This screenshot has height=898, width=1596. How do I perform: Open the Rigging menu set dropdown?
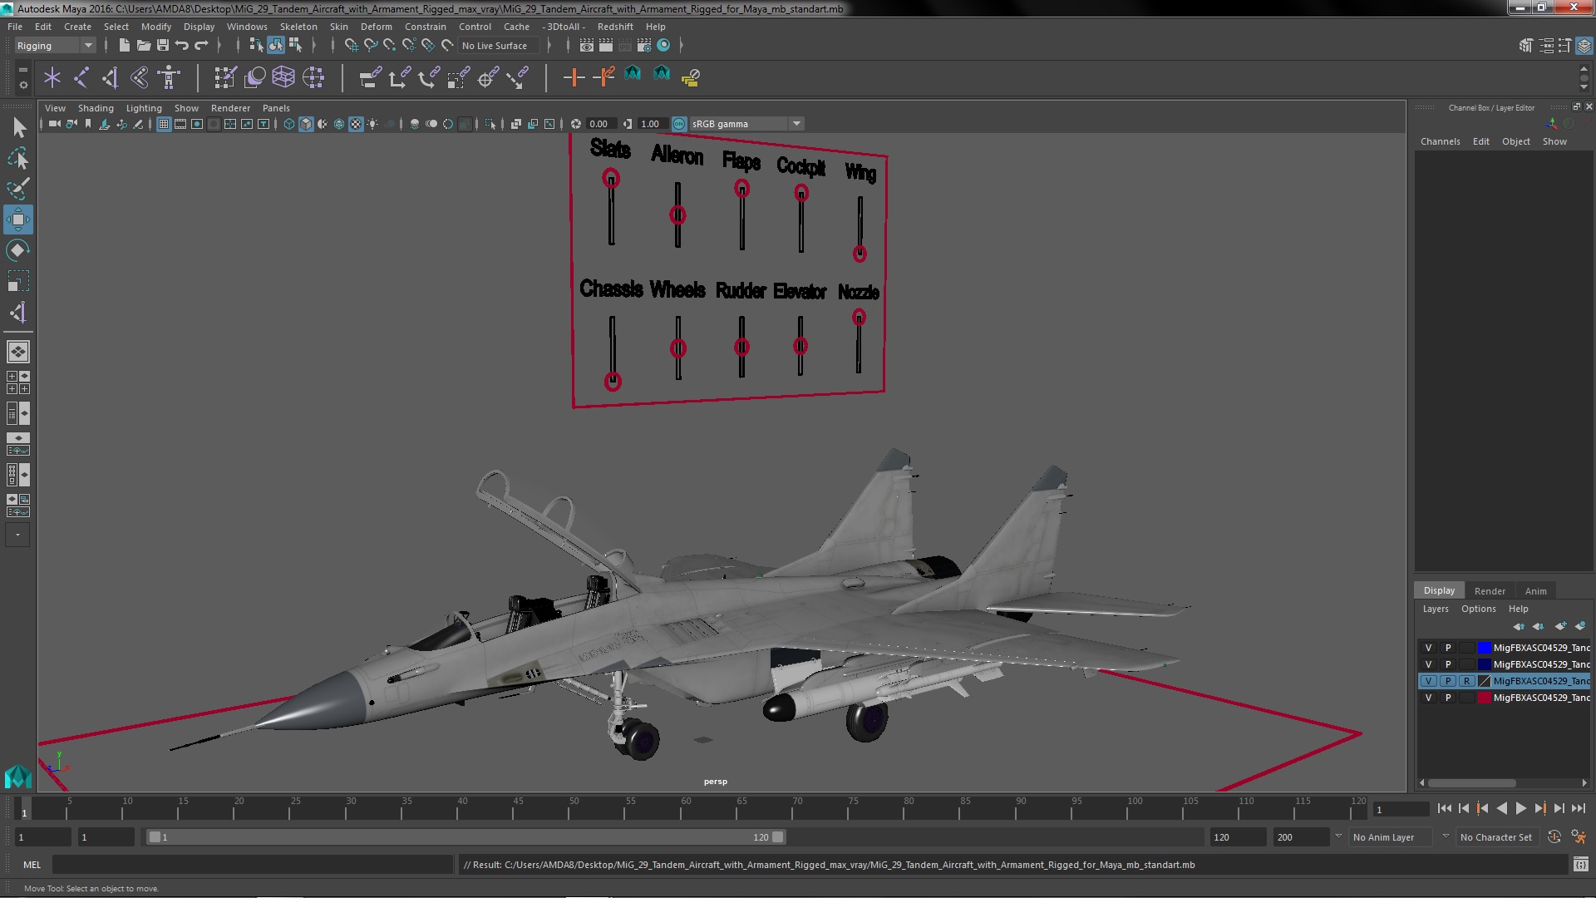[55, 46]
